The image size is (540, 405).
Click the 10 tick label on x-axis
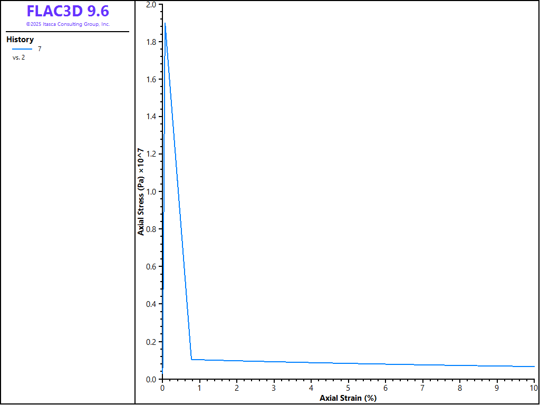pos(533,388)
